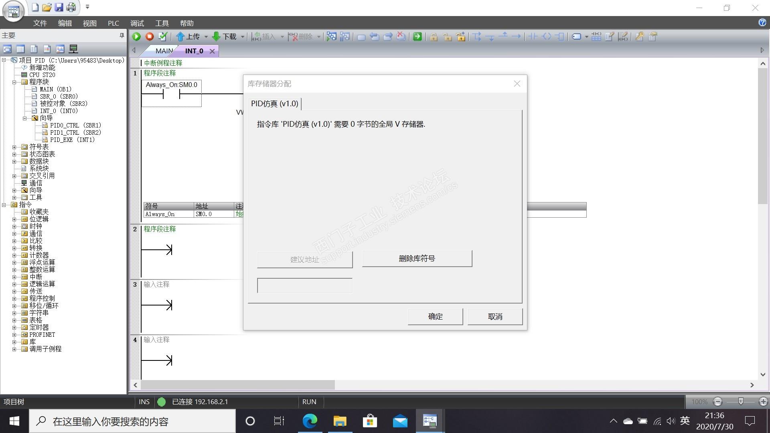Image resolution: width=770 pixels, height=433 pixels.
Task: Click the zoom slider handle in status bar
Action: 741,401
